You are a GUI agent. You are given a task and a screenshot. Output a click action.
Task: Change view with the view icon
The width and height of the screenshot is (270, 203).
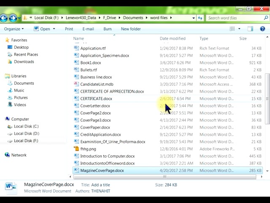coord(232,29)
